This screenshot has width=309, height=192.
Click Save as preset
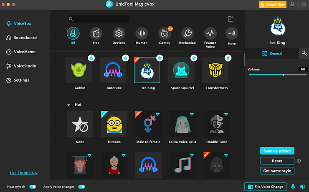click(x=277, y=151)
